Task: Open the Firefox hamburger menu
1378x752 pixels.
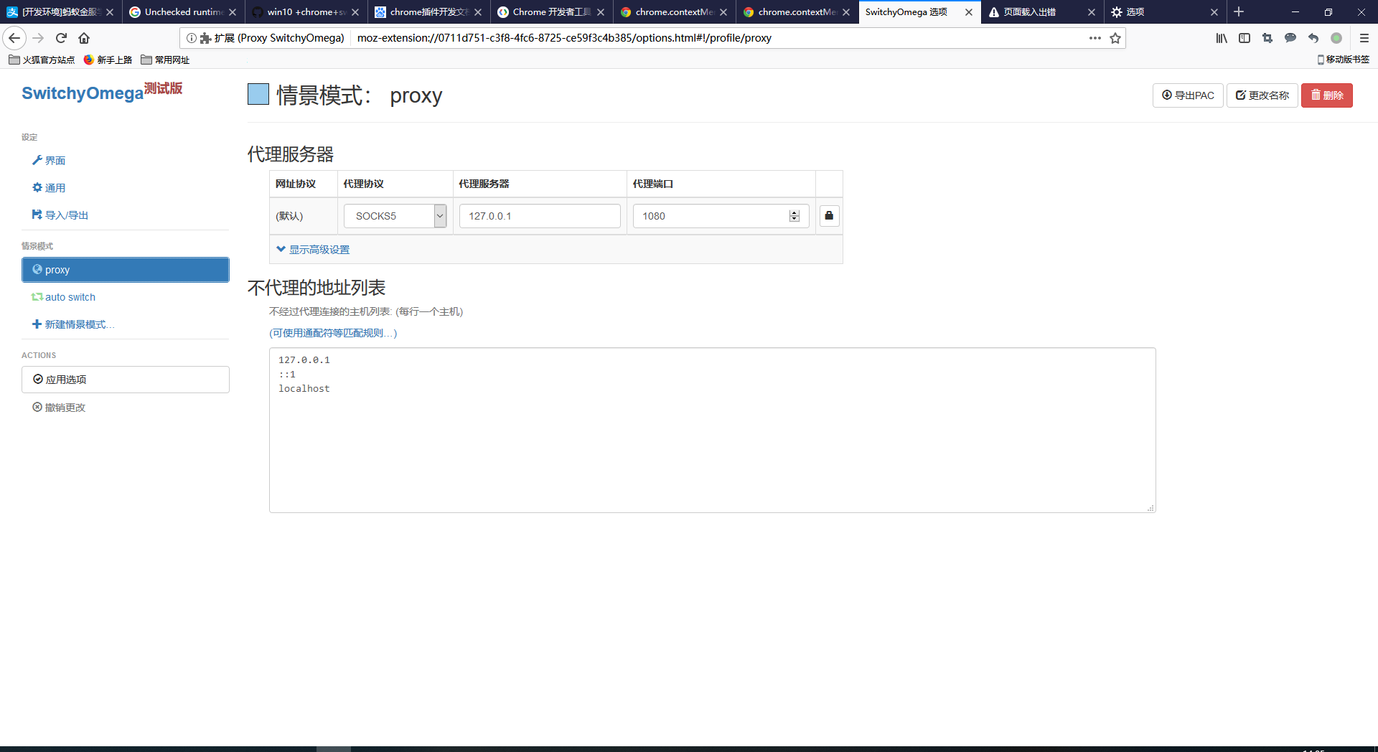Action: [1364, 38]
